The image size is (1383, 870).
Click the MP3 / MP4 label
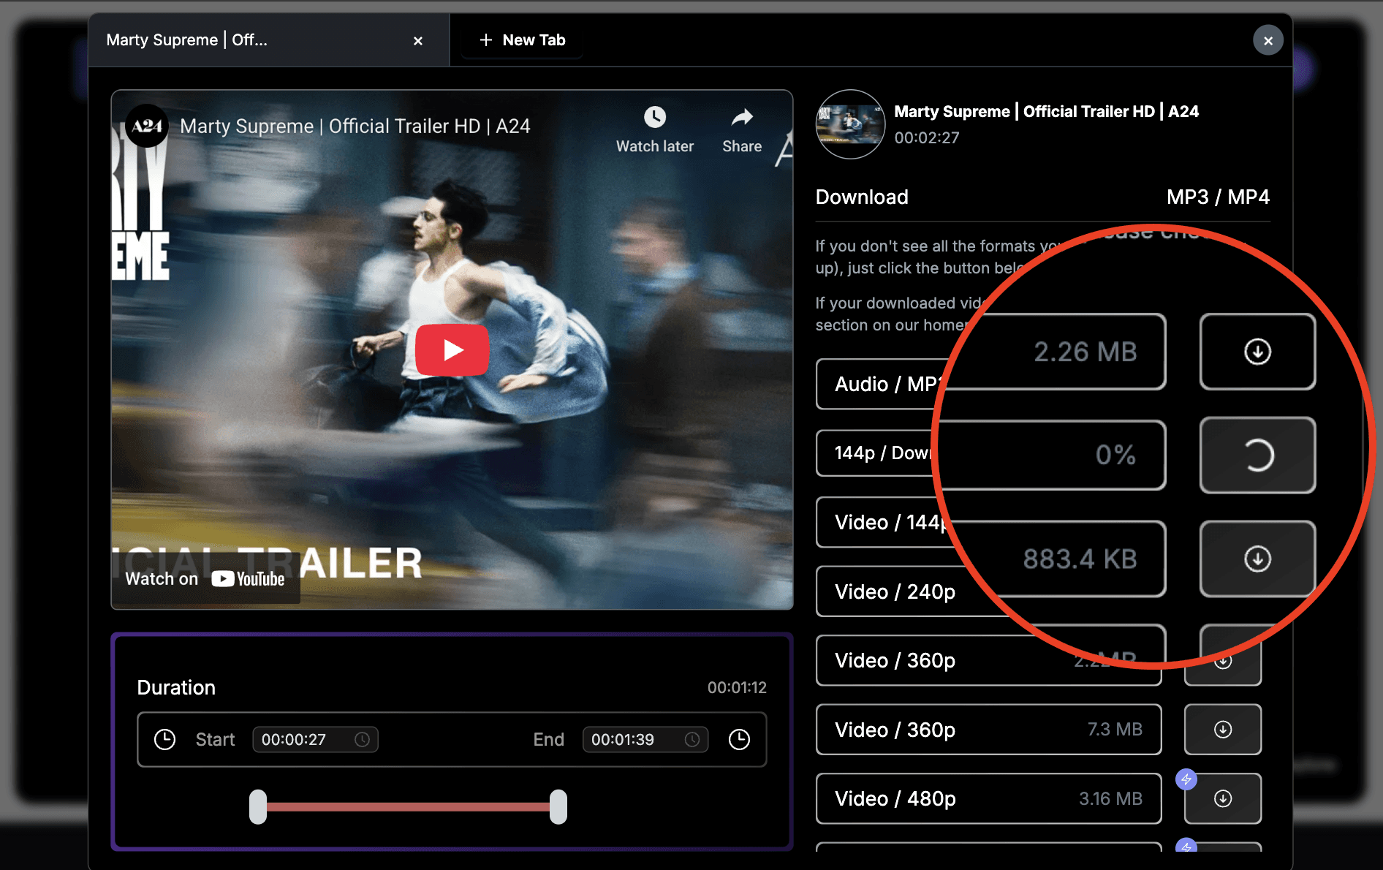[1218, 197]
